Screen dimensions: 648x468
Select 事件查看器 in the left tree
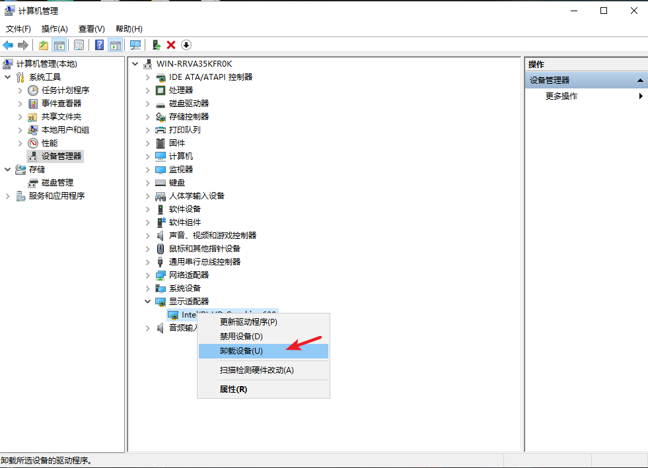coord(61,104)
